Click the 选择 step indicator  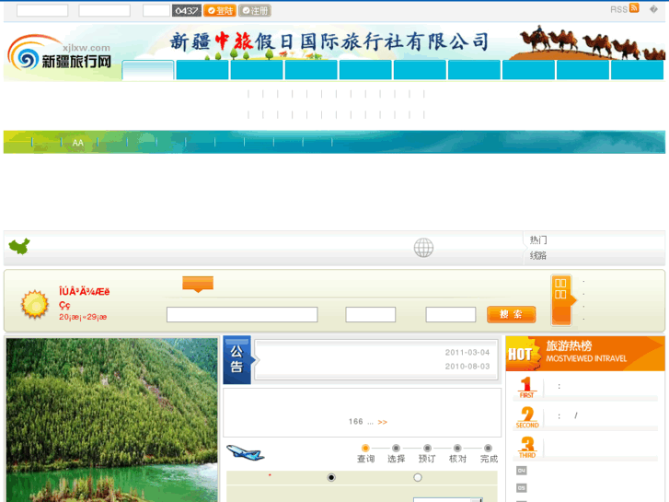point(397,454)
